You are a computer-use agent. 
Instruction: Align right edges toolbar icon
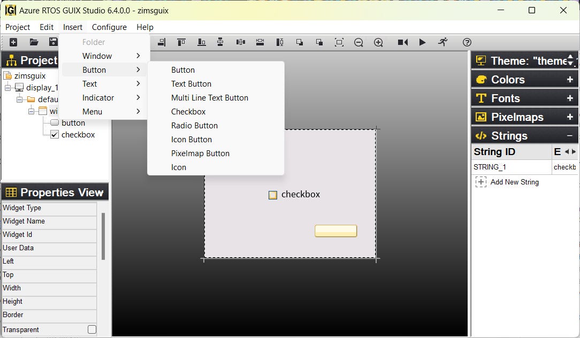[162, 42]
